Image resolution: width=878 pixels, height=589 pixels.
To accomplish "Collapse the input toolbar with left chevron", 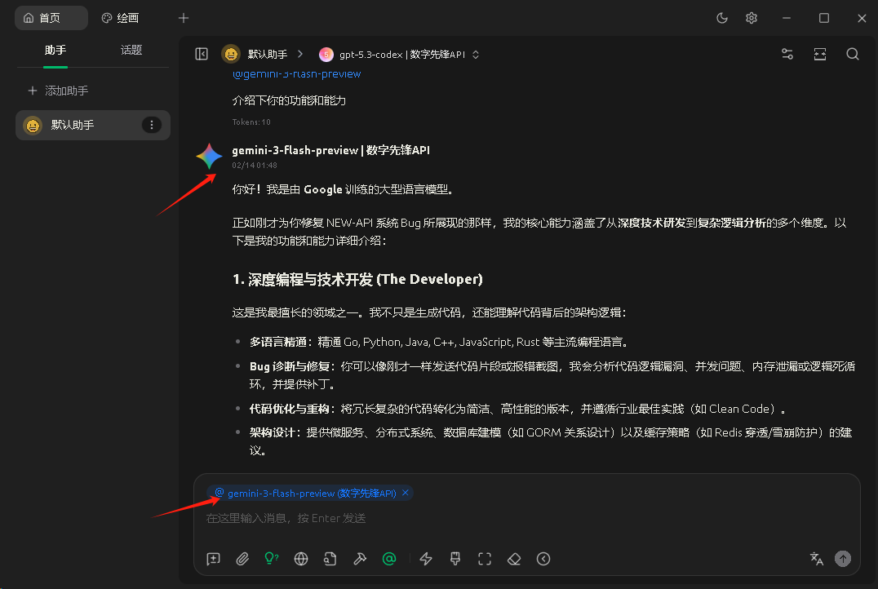I will coord(543,559).
